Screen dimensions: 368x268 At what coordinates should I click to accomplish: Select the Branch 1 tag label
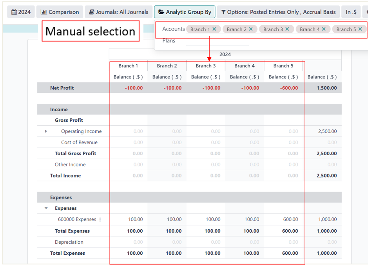(200, 29)
